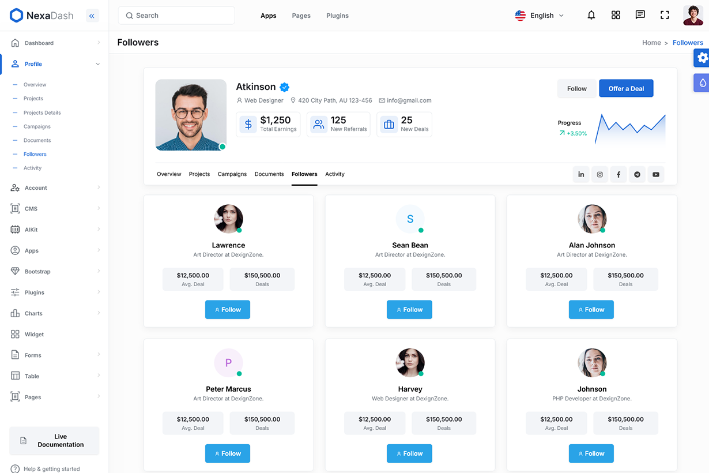Click the Telegram social icon
Image resolution: width=709 pixels, height=473 pixels.
[x=637, y=174]
